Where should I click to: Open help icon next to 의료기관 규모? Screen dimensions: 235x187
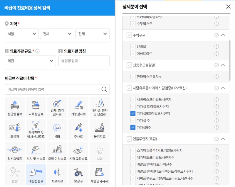click(x=37, y=51)
